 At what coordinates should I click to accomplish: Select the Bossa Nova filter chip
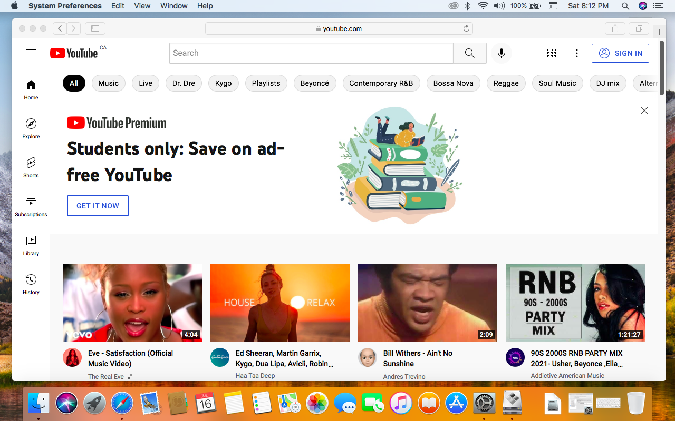[453, 83]
